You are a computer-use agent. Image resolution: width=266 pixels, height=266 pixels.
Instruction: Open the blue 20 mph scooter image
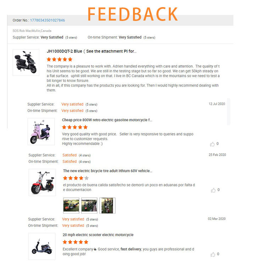42,246
